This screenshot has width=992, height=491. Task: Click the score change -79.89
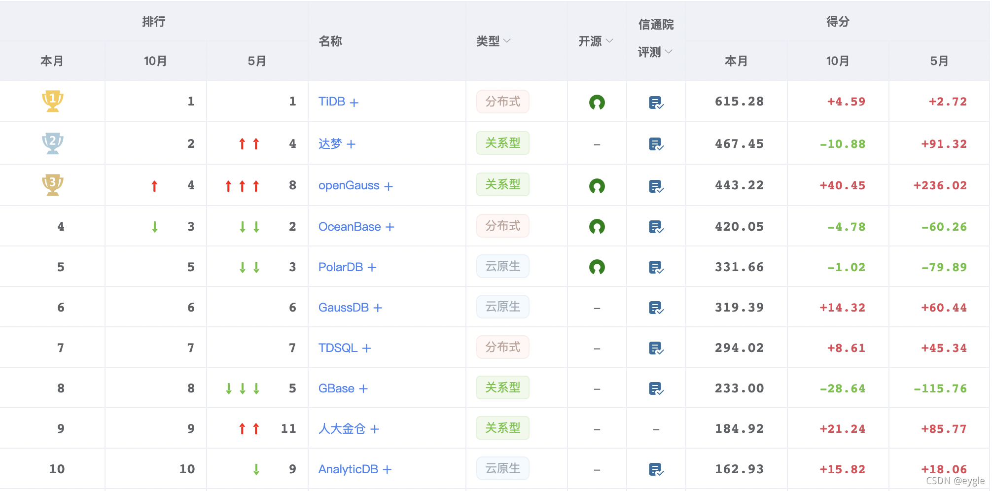coord(944,267)
